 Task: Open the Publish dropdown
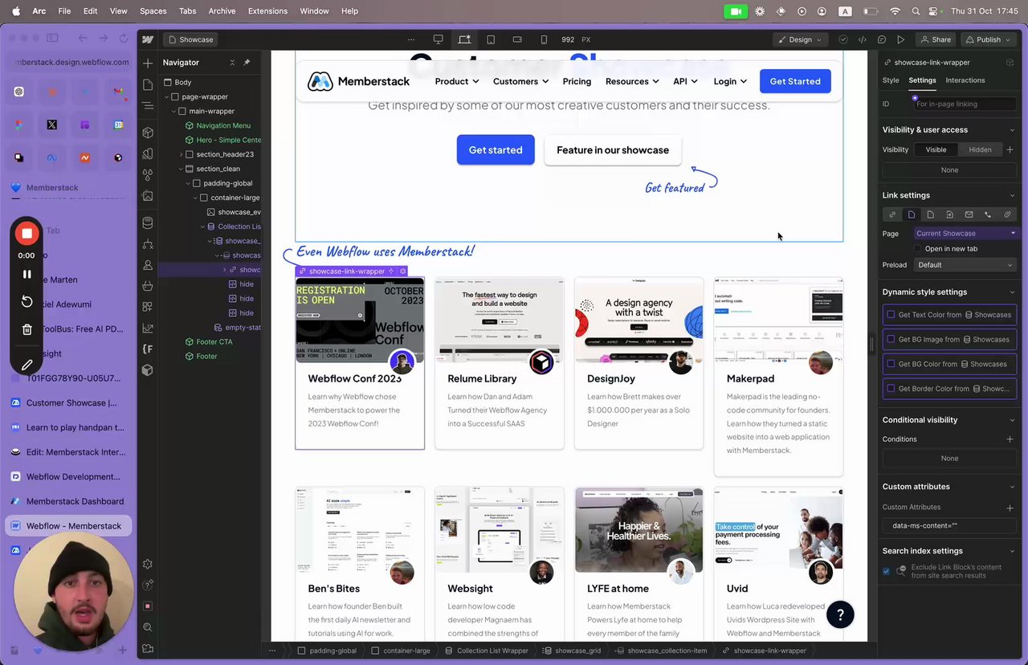click(x=990, y=39)
